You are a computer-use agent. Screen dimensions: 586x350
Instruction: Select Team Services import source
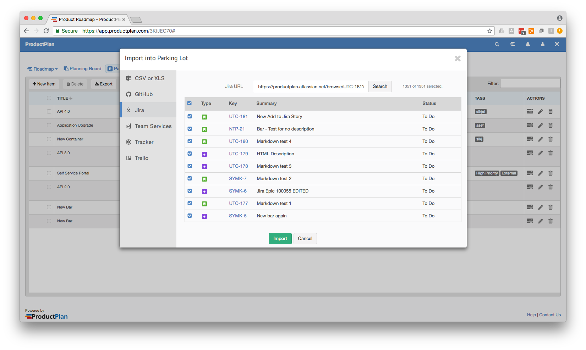148,126
